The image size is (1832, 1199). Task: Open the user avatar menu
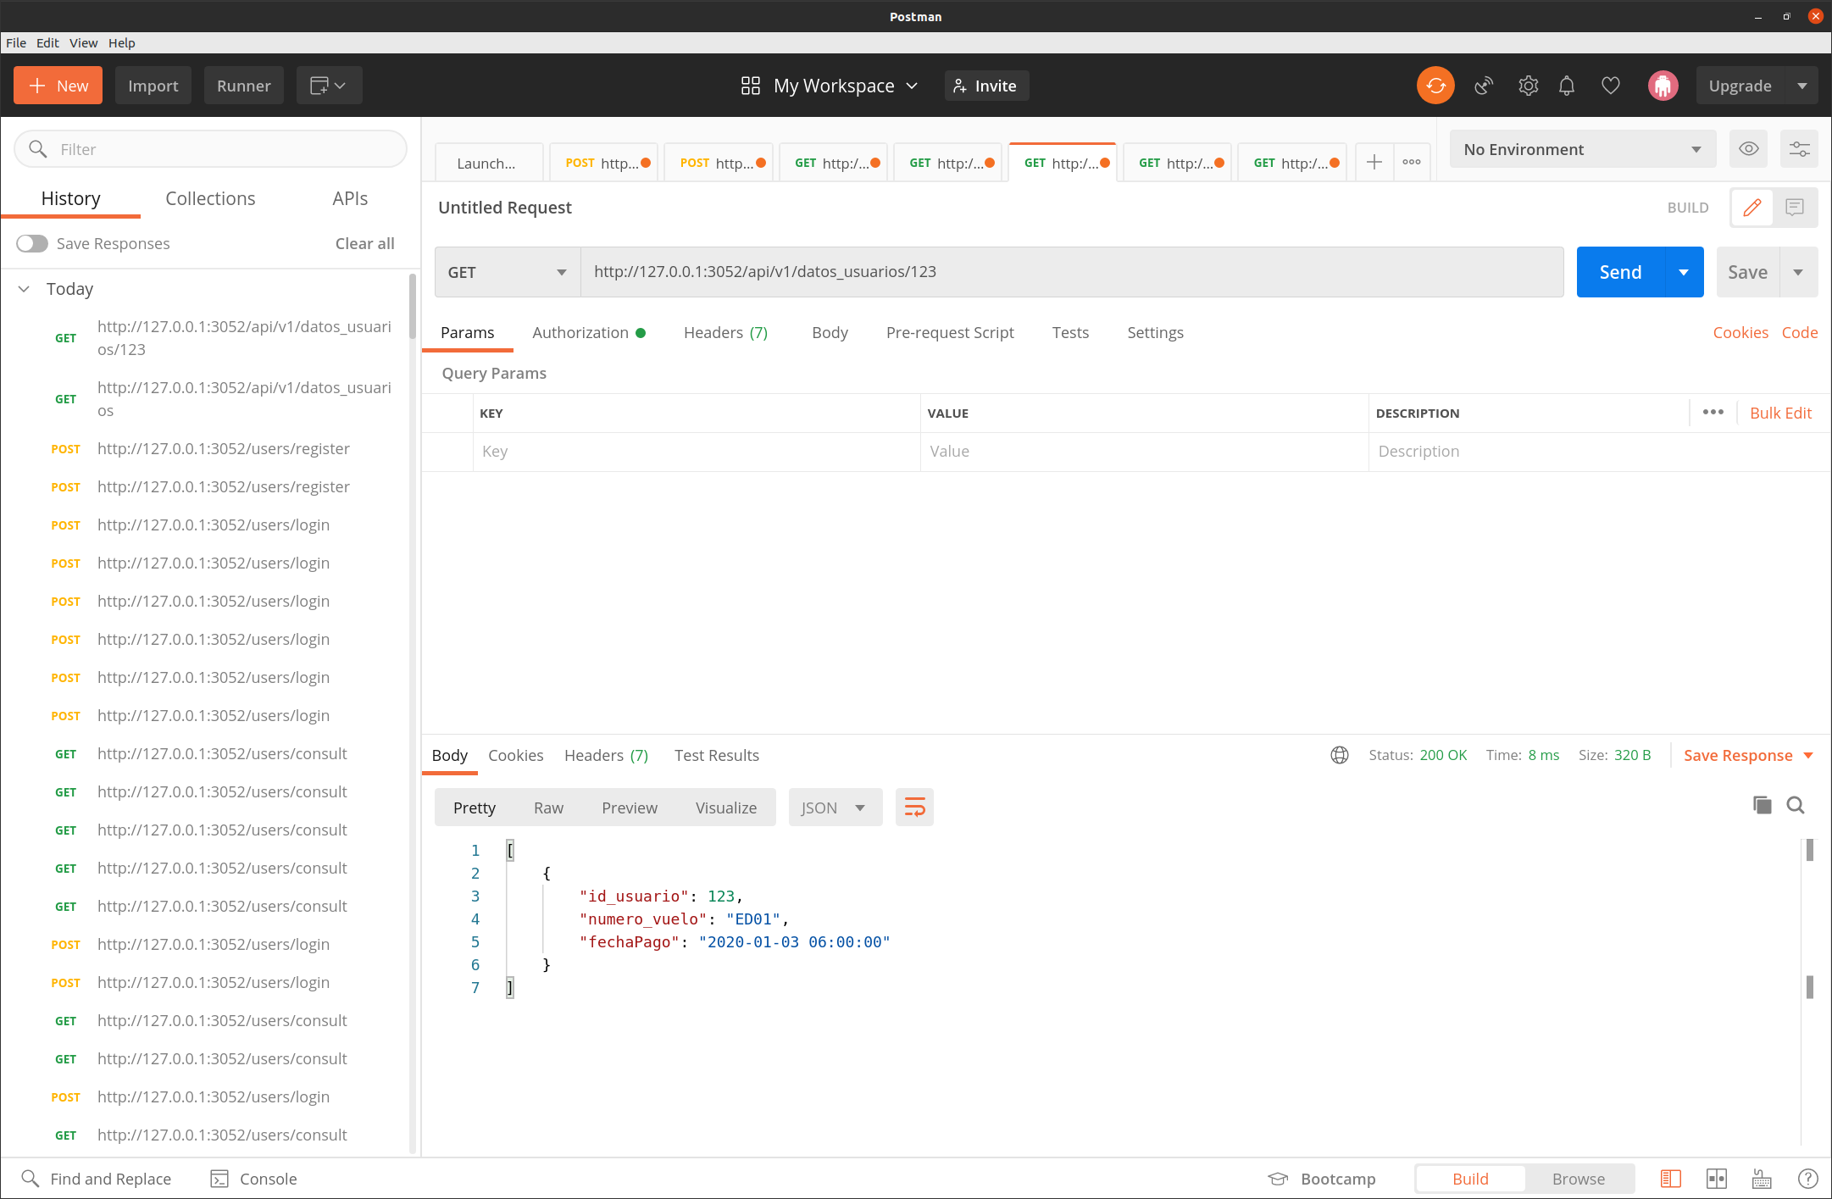1663,86
